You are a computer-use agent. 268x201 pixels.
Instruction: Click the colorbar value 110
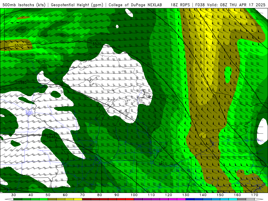[x=151, y=195]
